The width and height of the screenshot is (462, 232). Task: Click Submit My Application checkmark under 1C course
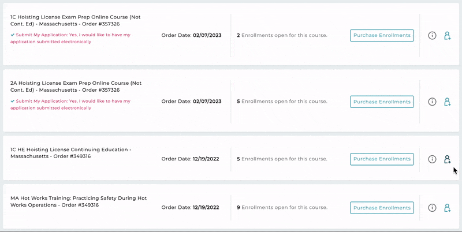12,35
